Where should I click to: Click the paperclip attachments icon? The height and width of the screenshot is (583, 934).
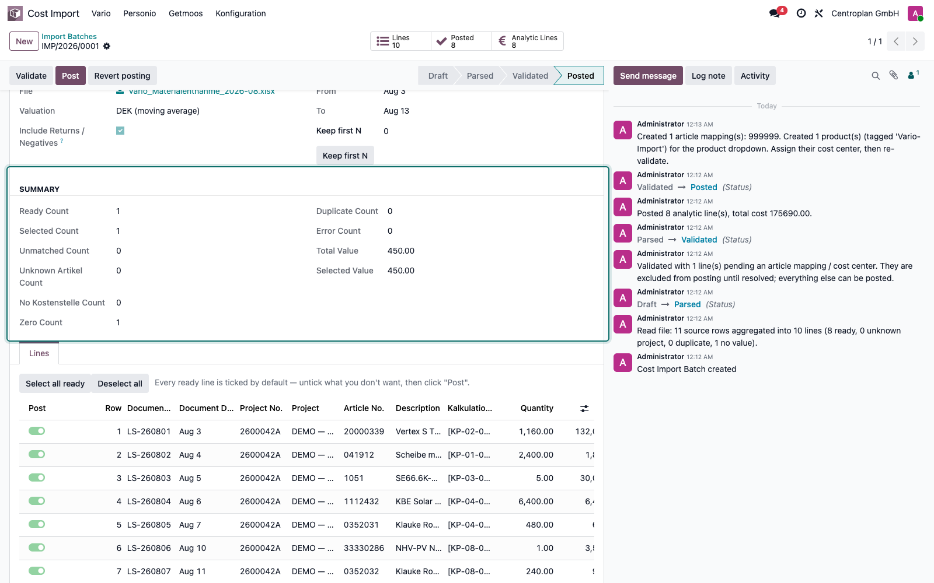(x=894, y=75)
